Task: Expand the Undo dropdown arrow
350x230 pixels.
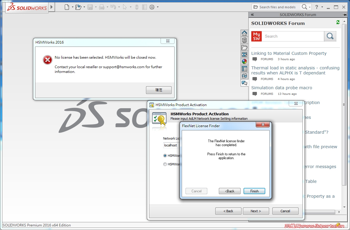Action: click(x=119, y=7)
